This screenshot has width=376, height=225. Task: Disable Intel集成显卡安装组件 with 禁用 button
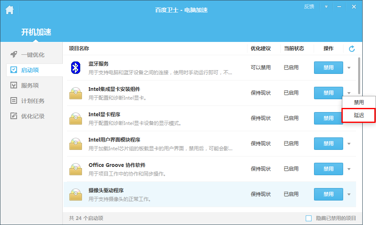328,93
